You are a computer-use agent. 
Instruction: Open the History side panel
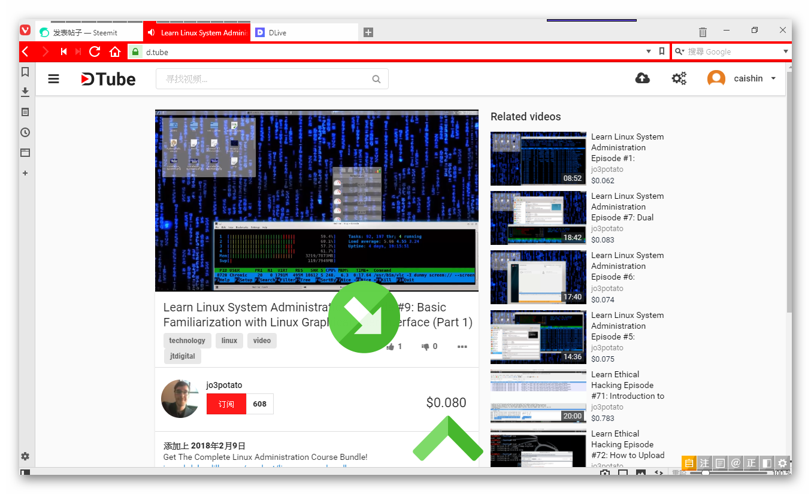click(x=25, y=132)
